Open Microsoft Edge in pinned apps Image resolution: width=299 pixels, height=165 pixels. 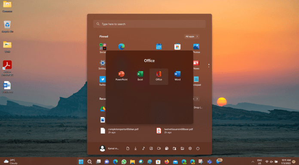click(121, 47)
